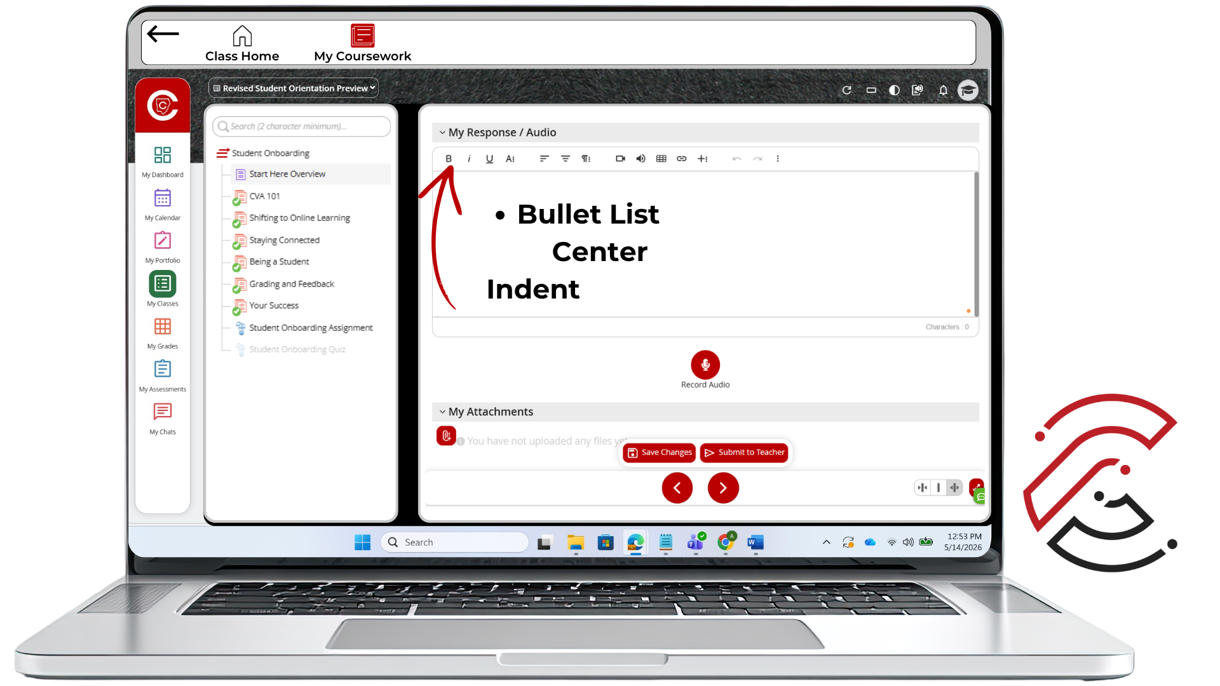The width and height of the screenshot is (1220, 686).
Task: Open the insert more (plus) menu
Action: (x=703, y=159)
